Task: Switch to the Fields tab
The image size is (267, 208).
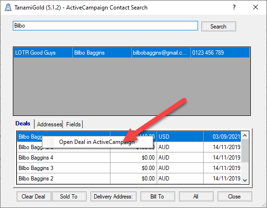Action: 73,124
